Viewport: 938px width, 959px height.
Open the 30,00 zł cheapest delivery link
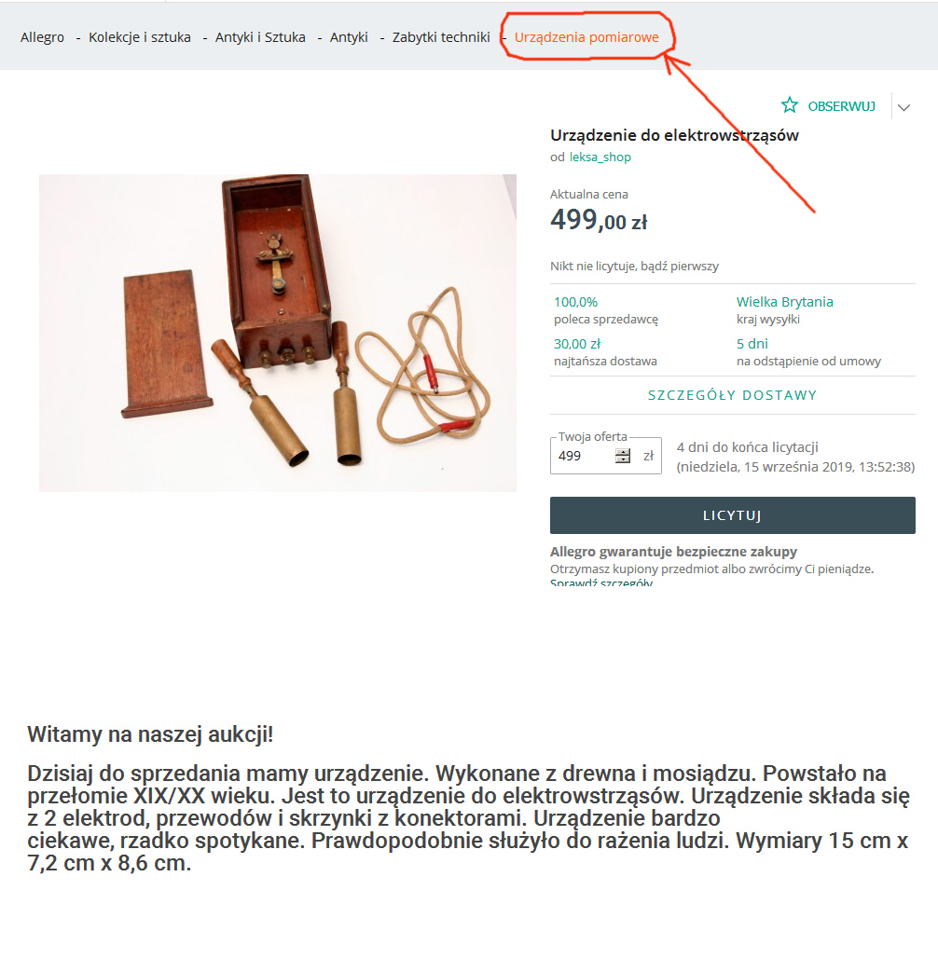point(577,344)
